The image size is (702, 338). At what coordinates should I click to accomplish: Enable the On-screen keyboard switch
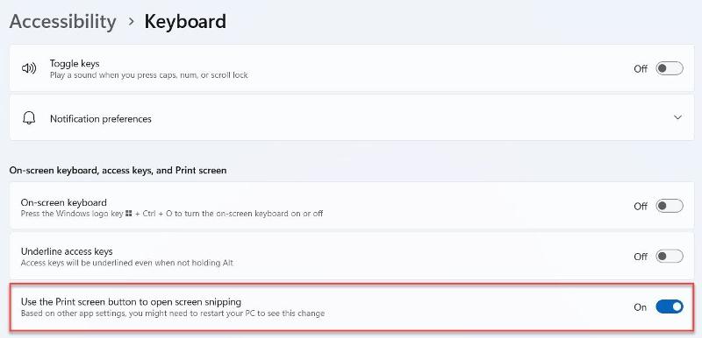670,206
